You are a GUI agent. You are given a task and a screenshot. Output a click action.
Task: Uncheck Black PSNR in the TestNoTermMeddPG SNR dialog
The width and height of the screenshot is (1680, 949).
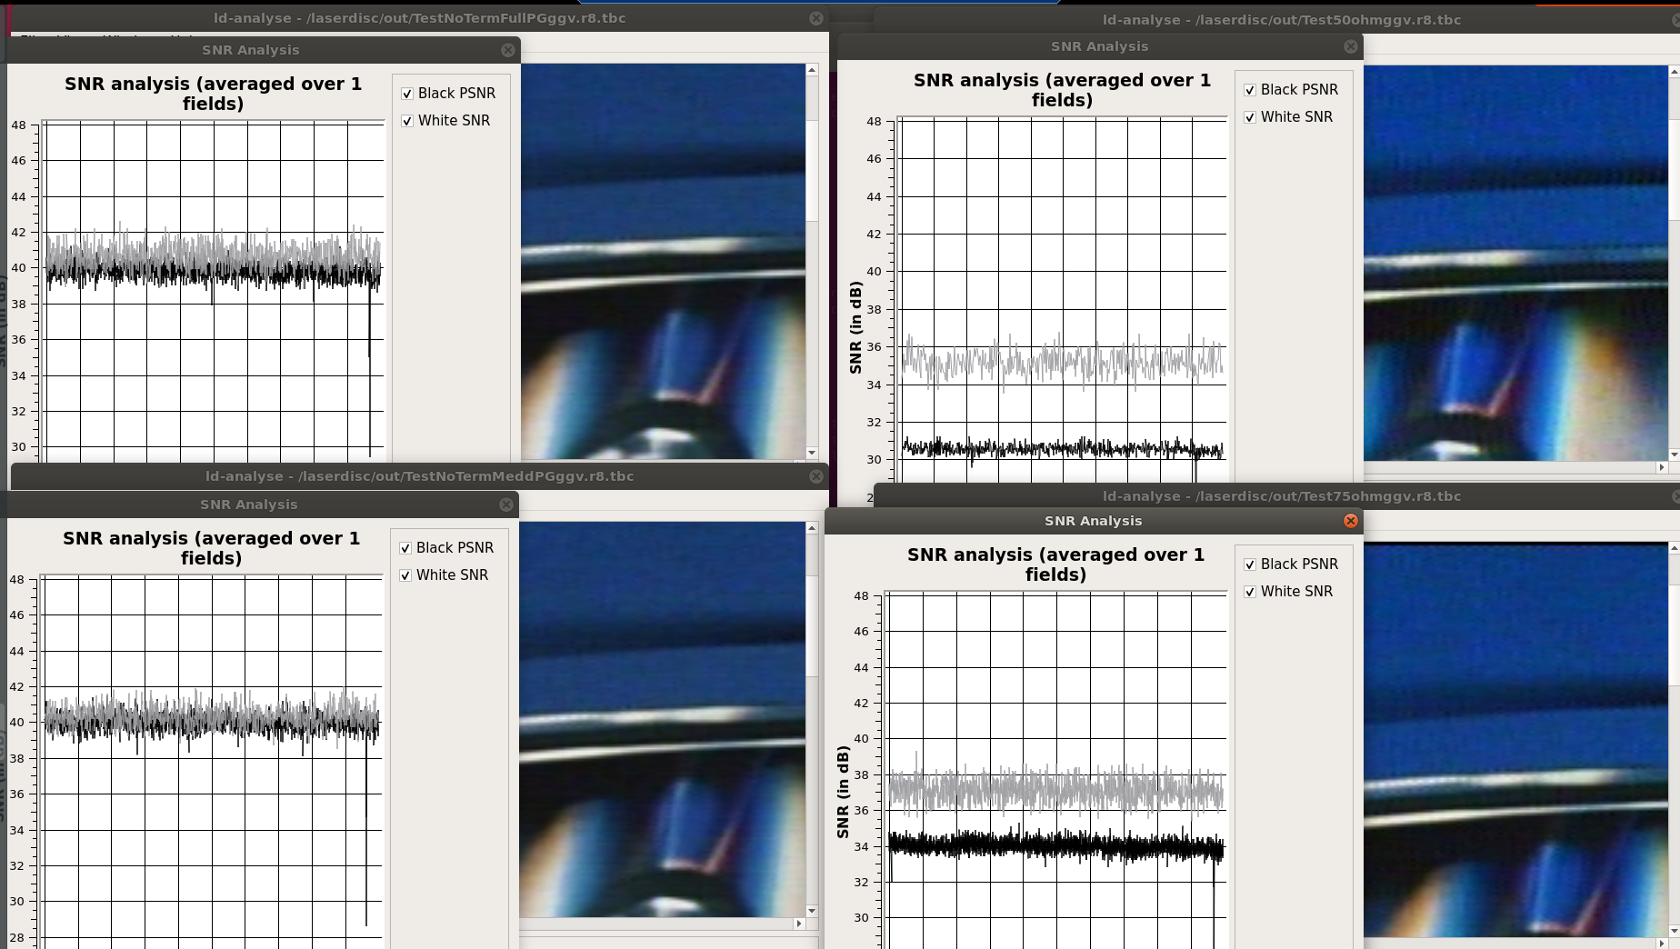(x=405, y=548)
